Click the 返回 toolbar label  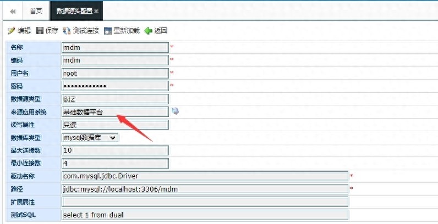(161, 31)
